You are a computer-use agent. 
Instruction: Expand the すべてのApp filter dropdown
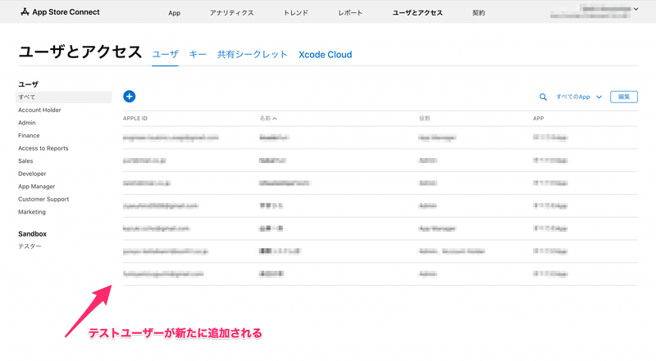pyautogui.click(x=579, y=97)
